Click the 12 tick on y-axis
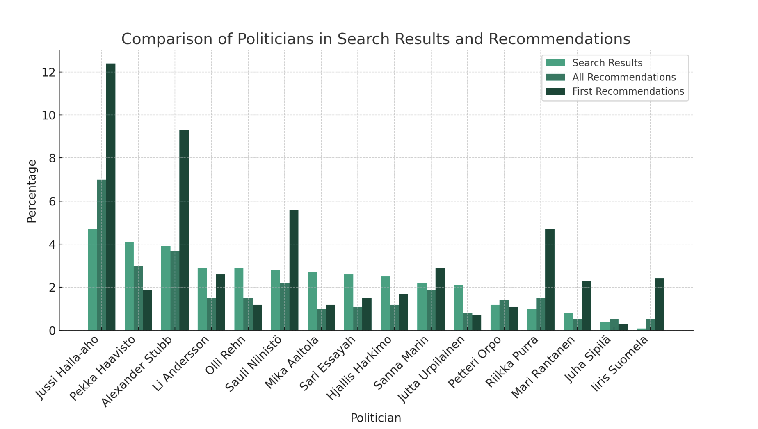758x429 pixels. click(x=48, y=73)
